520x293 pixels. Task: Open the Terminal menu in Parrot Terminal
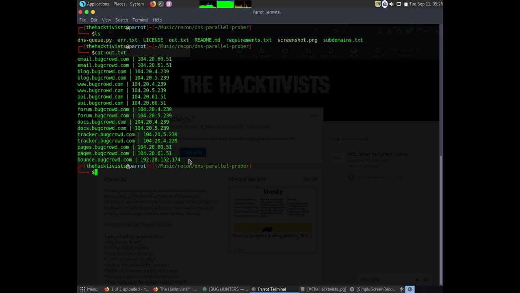140,20
